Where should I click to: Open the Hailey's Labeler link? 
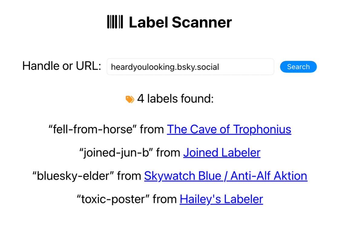tap(221, 199)
